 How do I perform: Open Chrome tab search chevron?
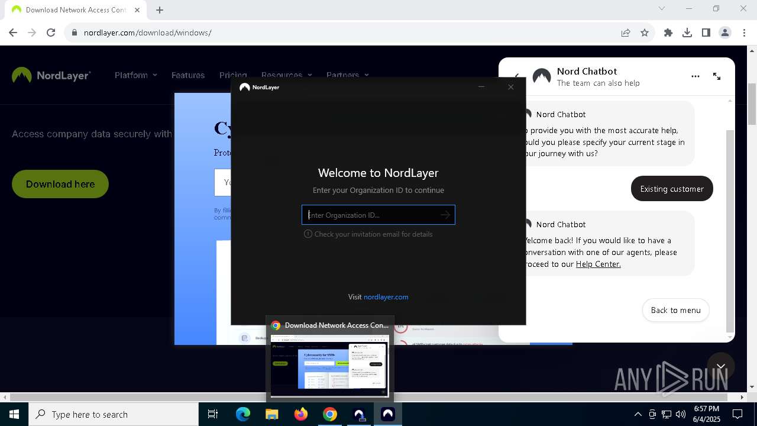[662, 8]
